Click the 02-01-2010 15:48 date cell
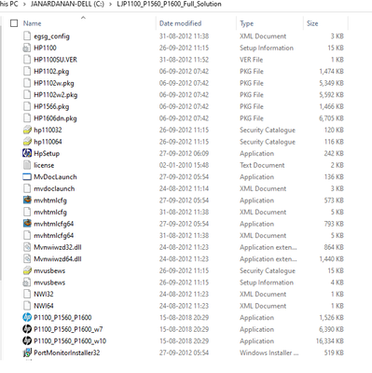372x373 pixels. pyautogui.click(x=184, y=165)
